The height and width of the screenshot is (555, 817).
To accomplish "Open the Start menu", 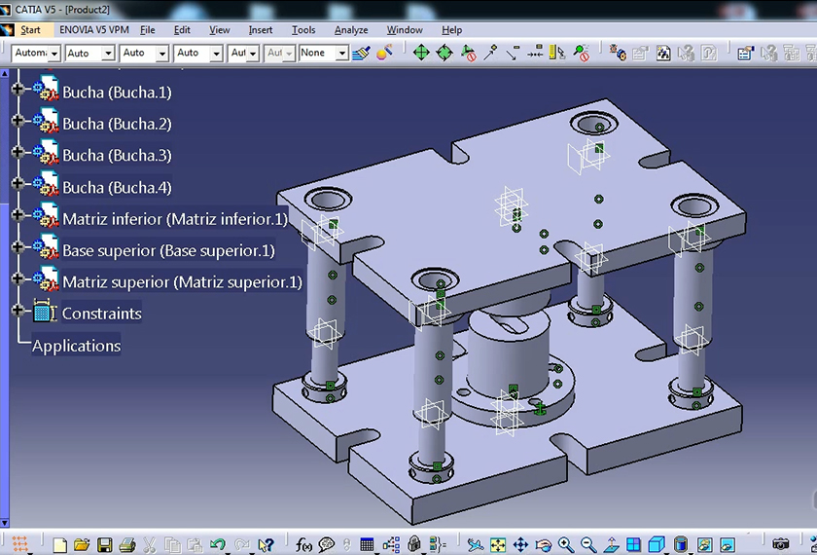I will point(30,30).
